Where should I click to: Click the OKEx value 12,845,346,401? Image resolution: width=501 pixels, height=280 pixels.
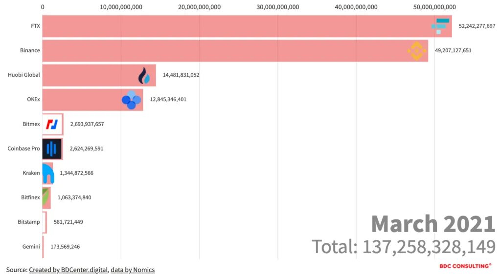pyautogui.click(x=168, y=100)
